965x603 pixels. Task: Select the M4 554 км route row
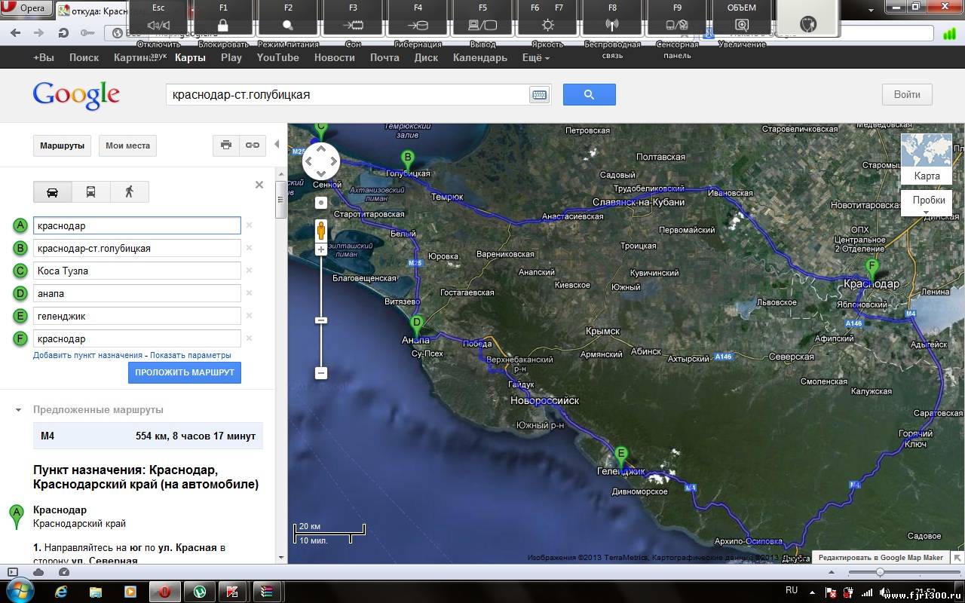148,436
